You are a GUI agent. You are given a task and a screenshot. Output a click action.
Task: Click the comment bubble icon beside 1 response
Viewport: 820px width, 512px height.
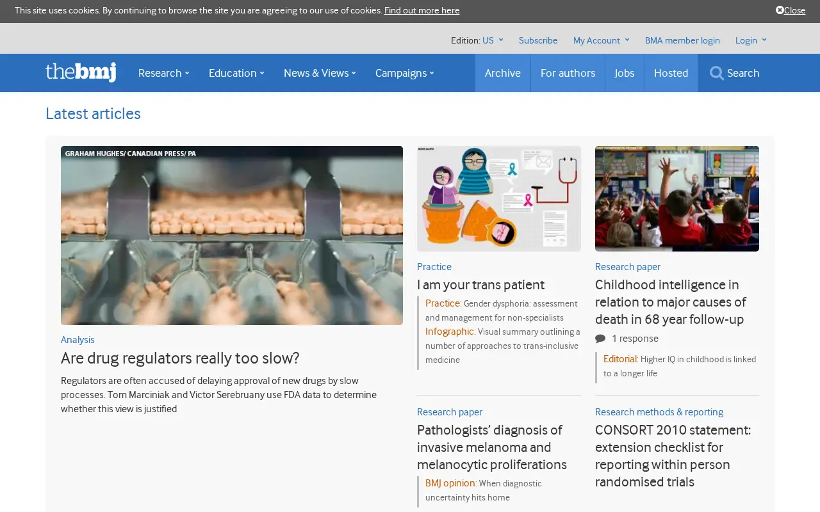[x=600, y=339]
